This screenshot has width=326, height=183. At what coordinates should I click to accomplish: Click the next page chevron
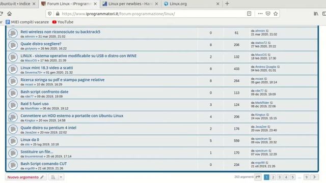314,177
